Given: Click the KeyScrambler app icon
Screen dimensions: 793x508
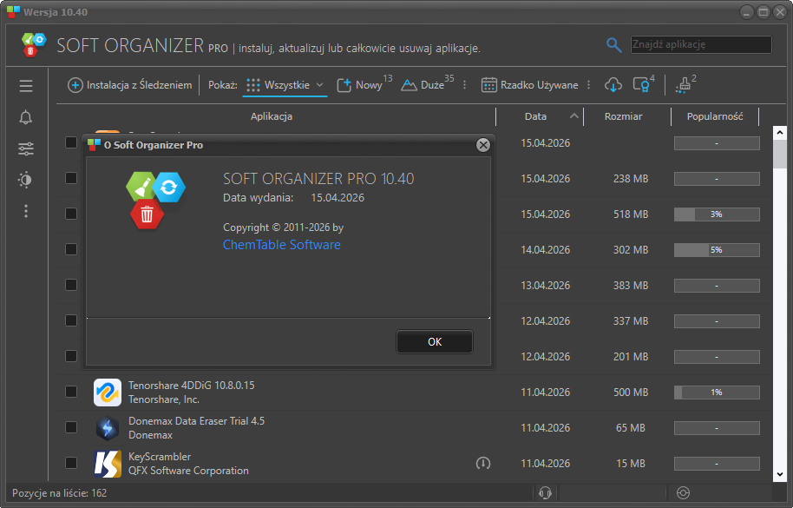Looking at the screenshot, I should 108,464.
